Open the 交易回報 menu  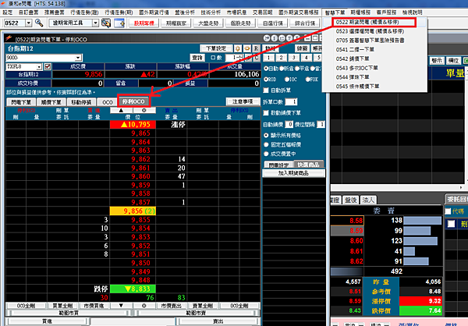(263, 12)
